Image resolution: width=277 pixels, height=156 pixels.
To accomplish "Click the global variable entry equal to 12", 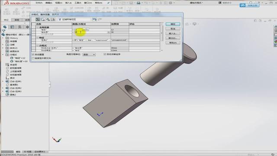I will click(x=18, y=58).
